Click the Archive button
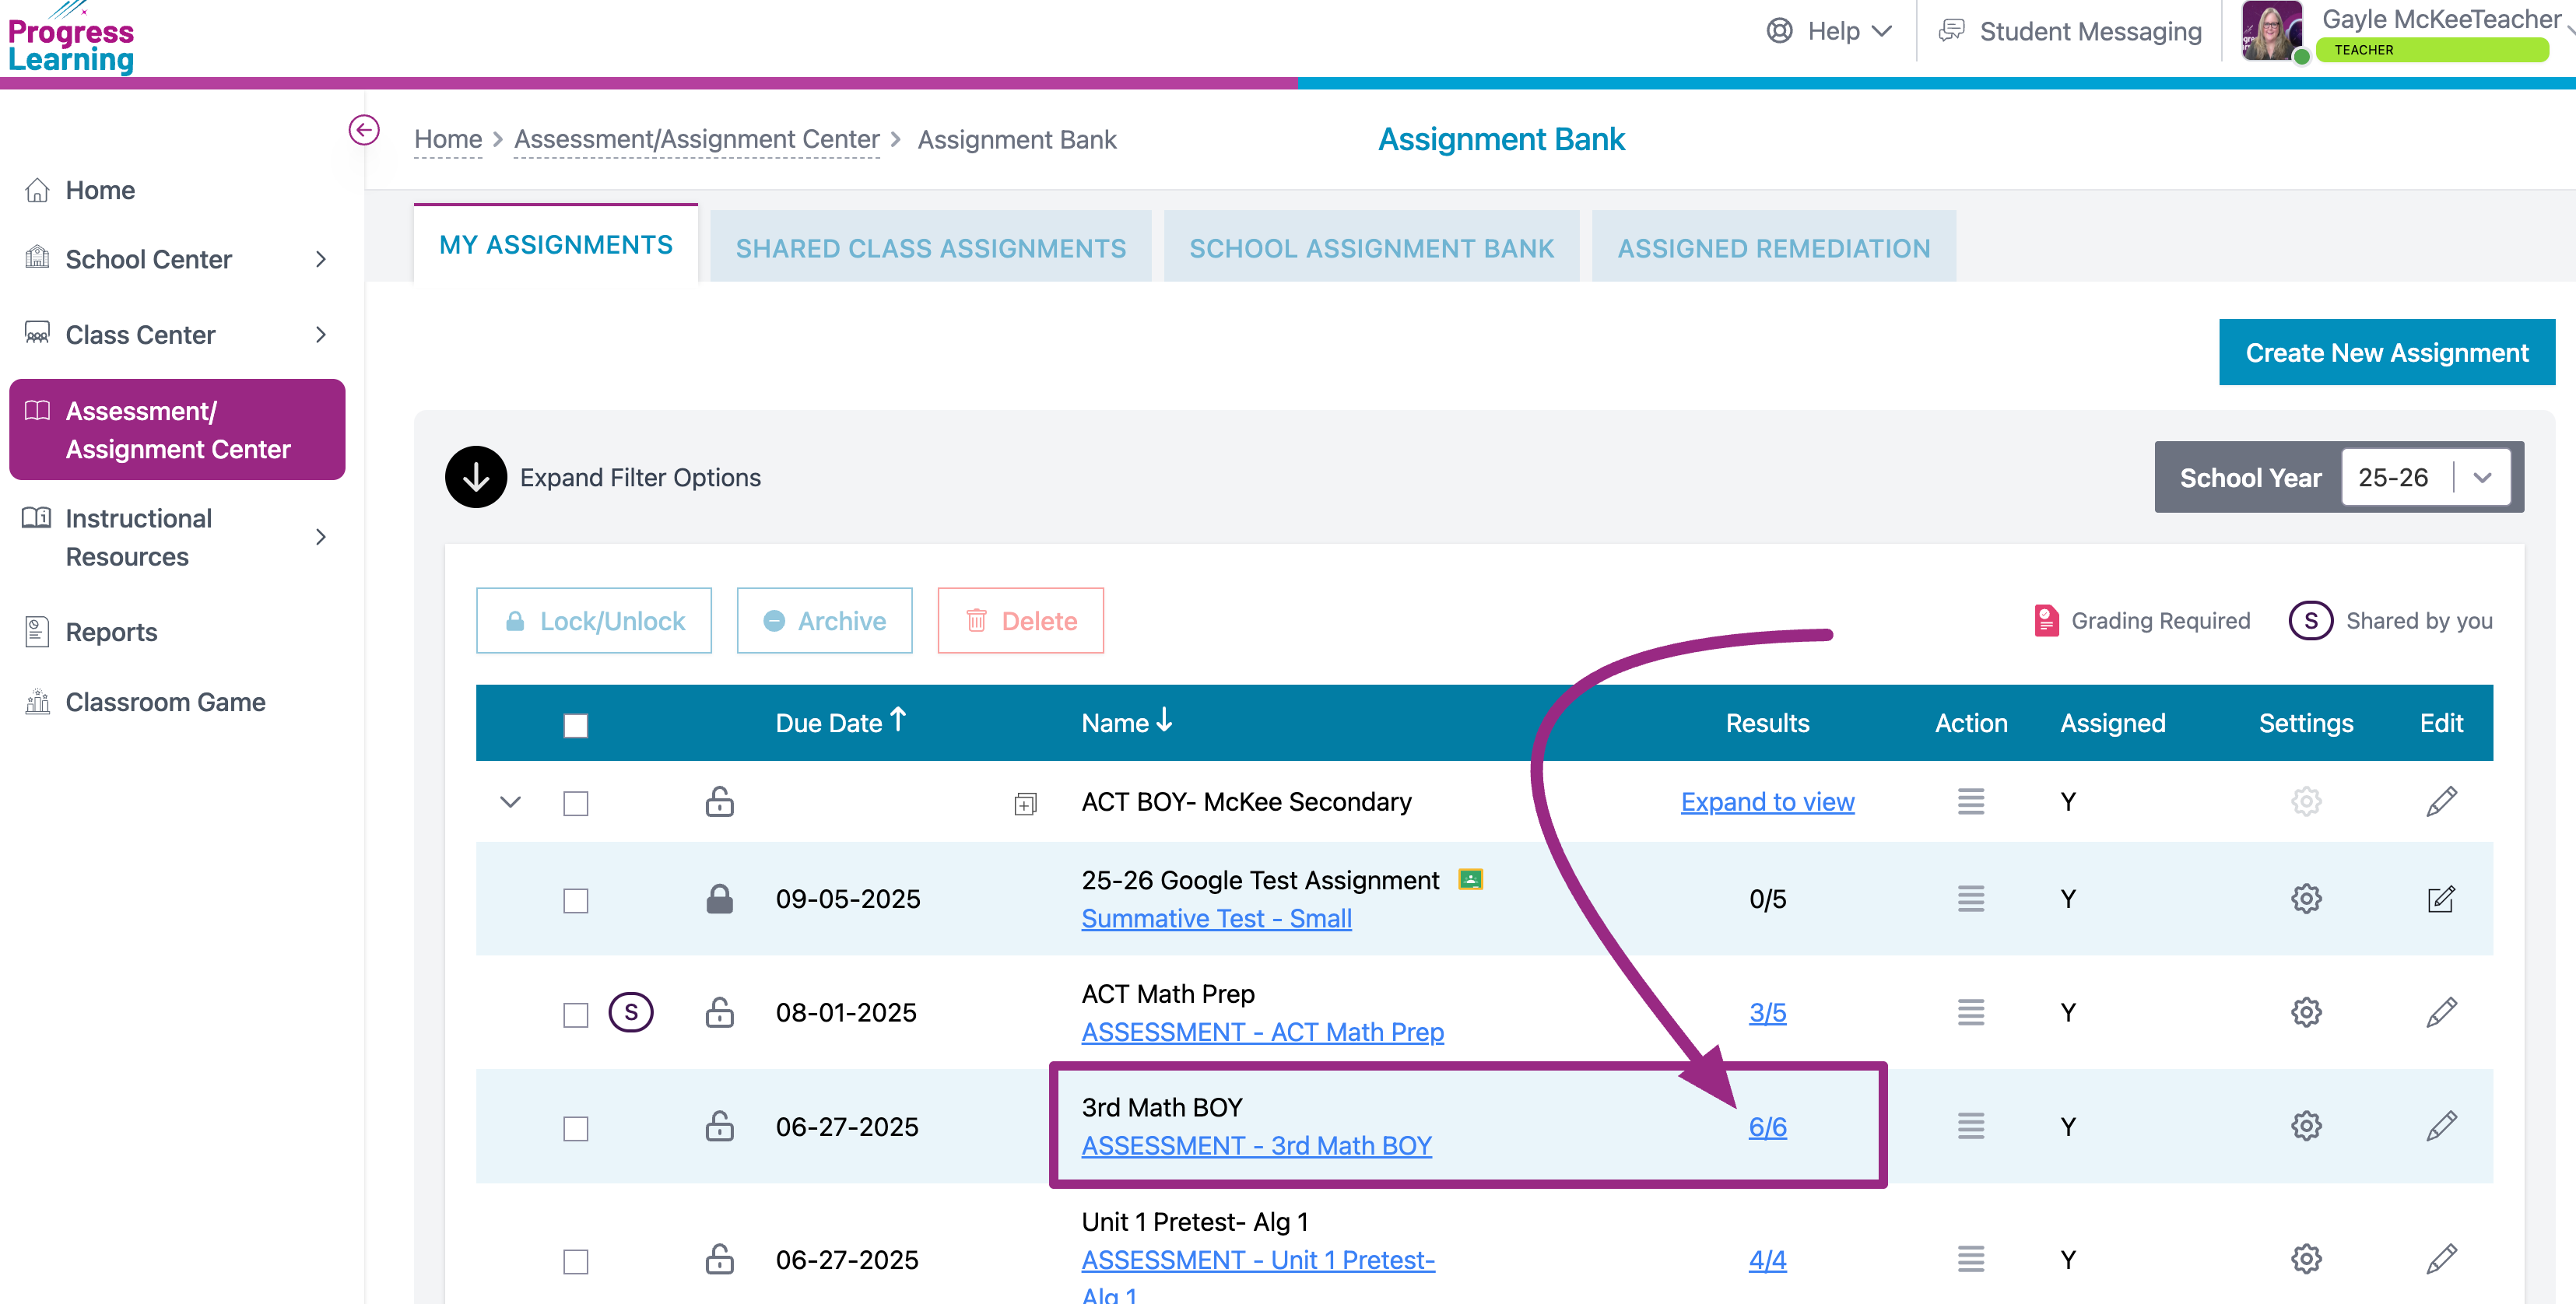Image resolution: width=2576 pixels, height=1304 pixels. [x=825, y=621]
